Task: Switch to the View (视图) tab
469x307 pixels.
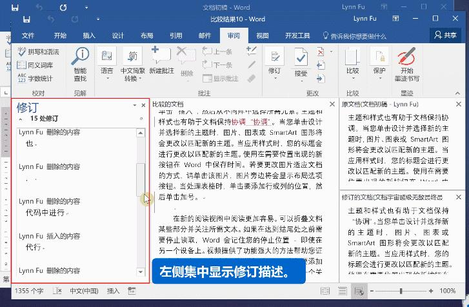Action: [x=263, y=35]
